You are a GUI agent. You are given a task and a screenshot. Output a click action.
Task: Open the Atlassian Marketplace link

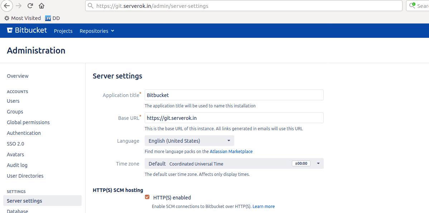coord(231,151)
